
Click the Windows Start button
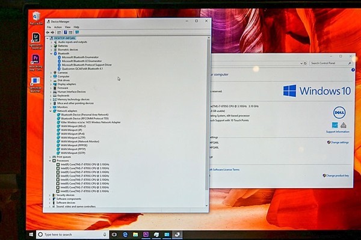(31, 235)
